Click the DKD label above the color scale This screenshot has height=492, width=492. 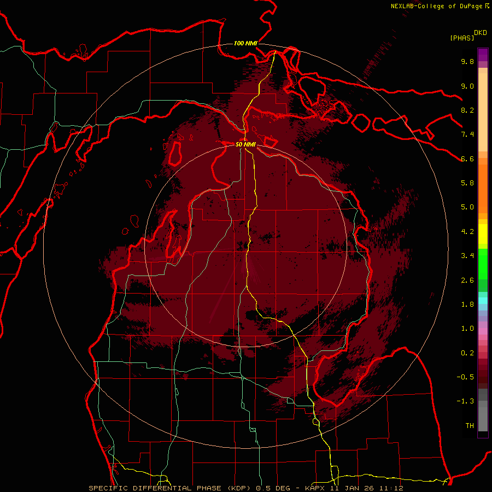(x=481, y=33)
